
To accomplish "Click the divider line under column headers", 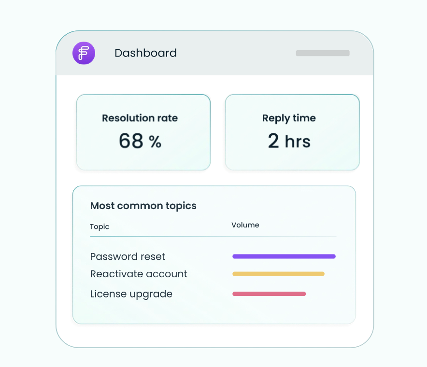I will tap(213, 237).
